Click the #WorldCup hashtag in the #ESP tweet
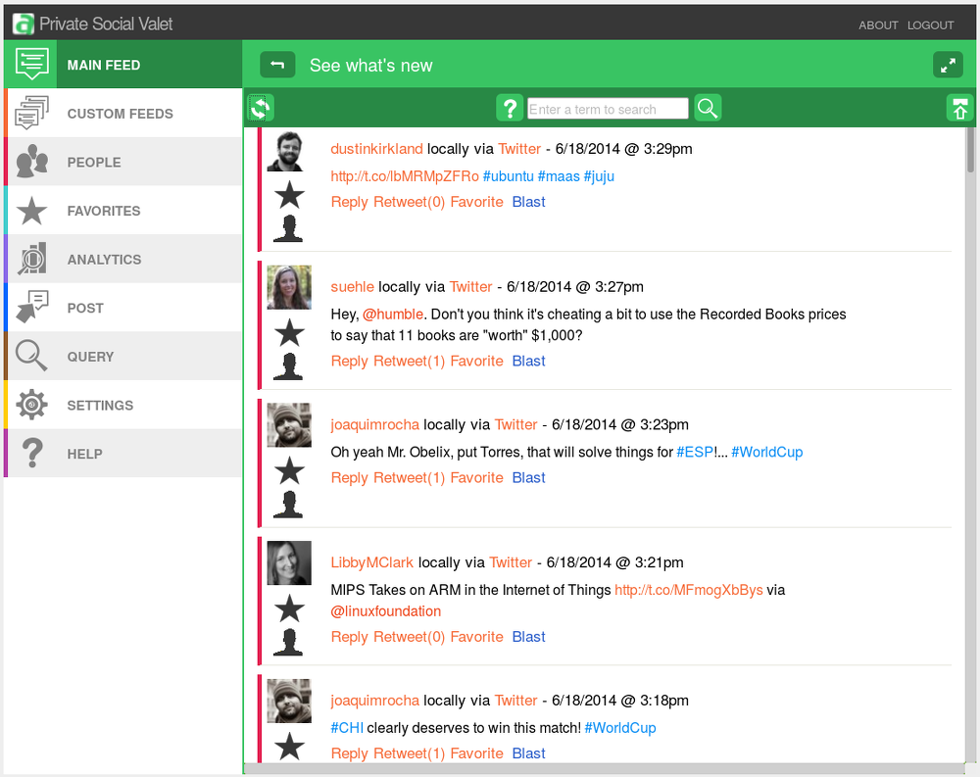This screenshot has height=777, width=980. [766, 452]
